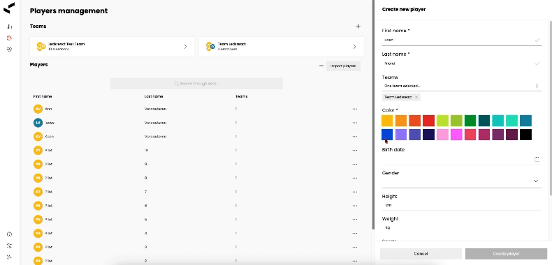Select the dark teal color swatch
The width and height of the screenshot is (552, 265).
click(x=484, y=121)
